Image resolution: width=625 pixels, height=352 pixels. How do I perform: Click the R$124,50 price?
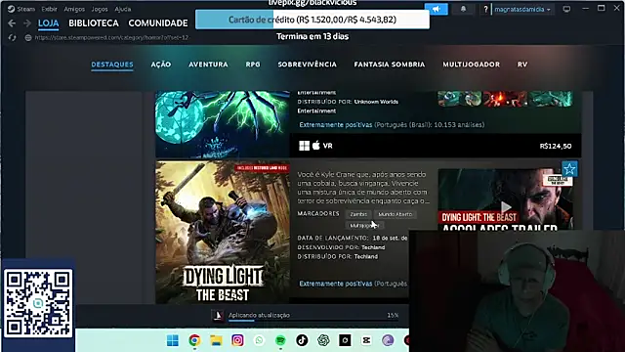tap(556, 146)
